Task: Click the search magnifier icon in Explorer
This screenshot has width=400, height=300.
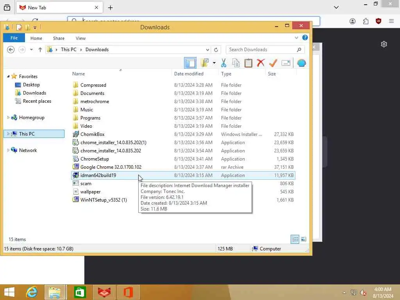Action: [x=299, y=50]
